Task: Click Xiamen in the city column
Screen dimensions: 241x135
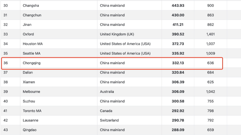Action: [29, 82]
